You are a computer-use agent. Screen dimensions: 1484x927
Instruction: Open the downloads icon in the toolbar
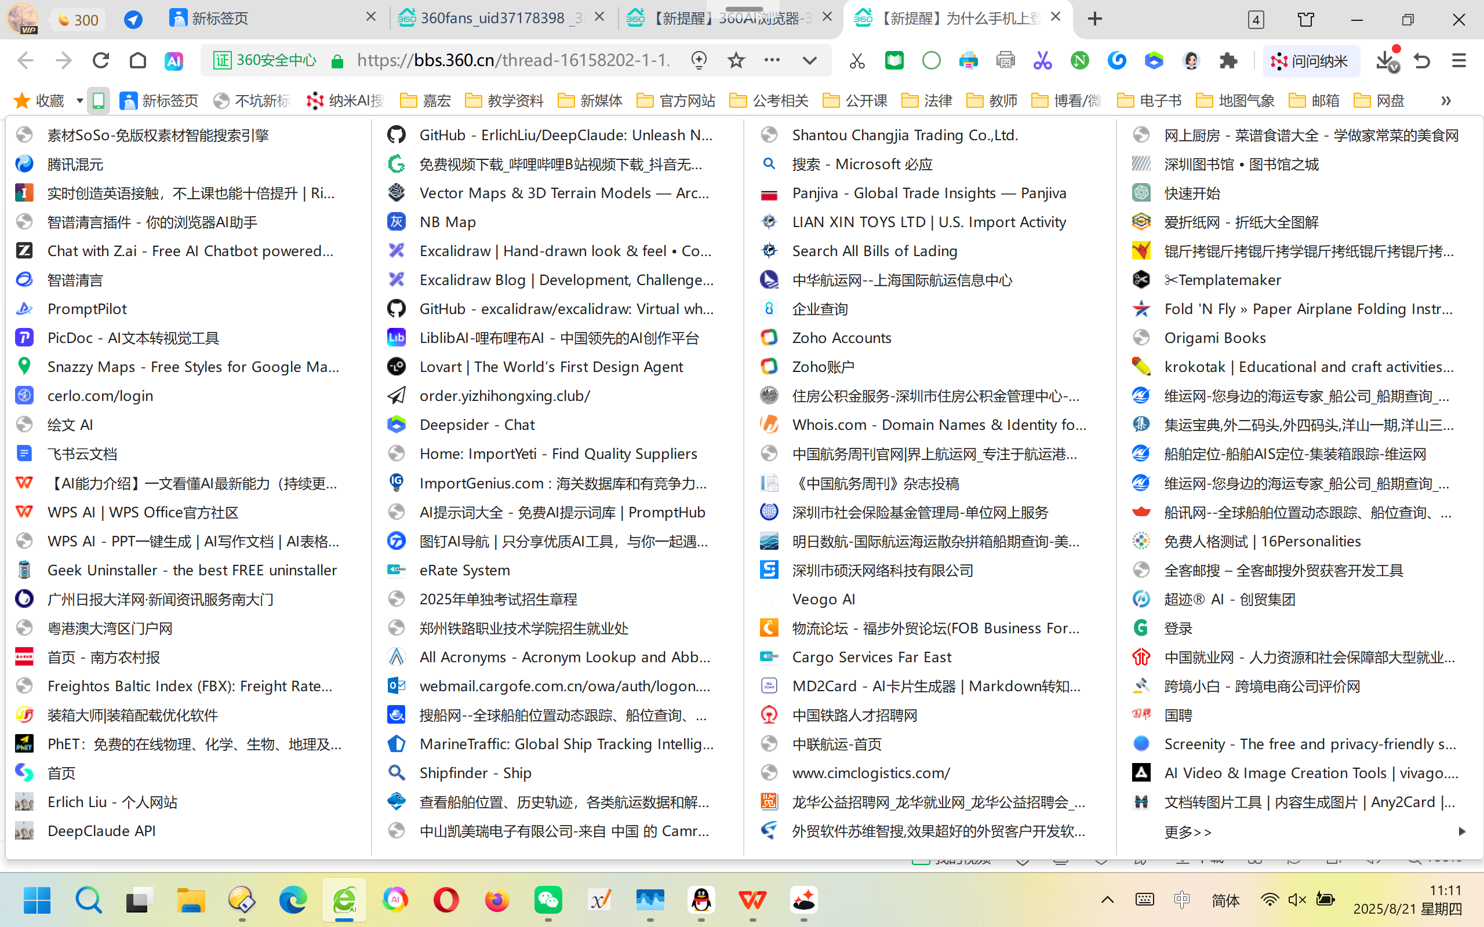(1387, 61)
